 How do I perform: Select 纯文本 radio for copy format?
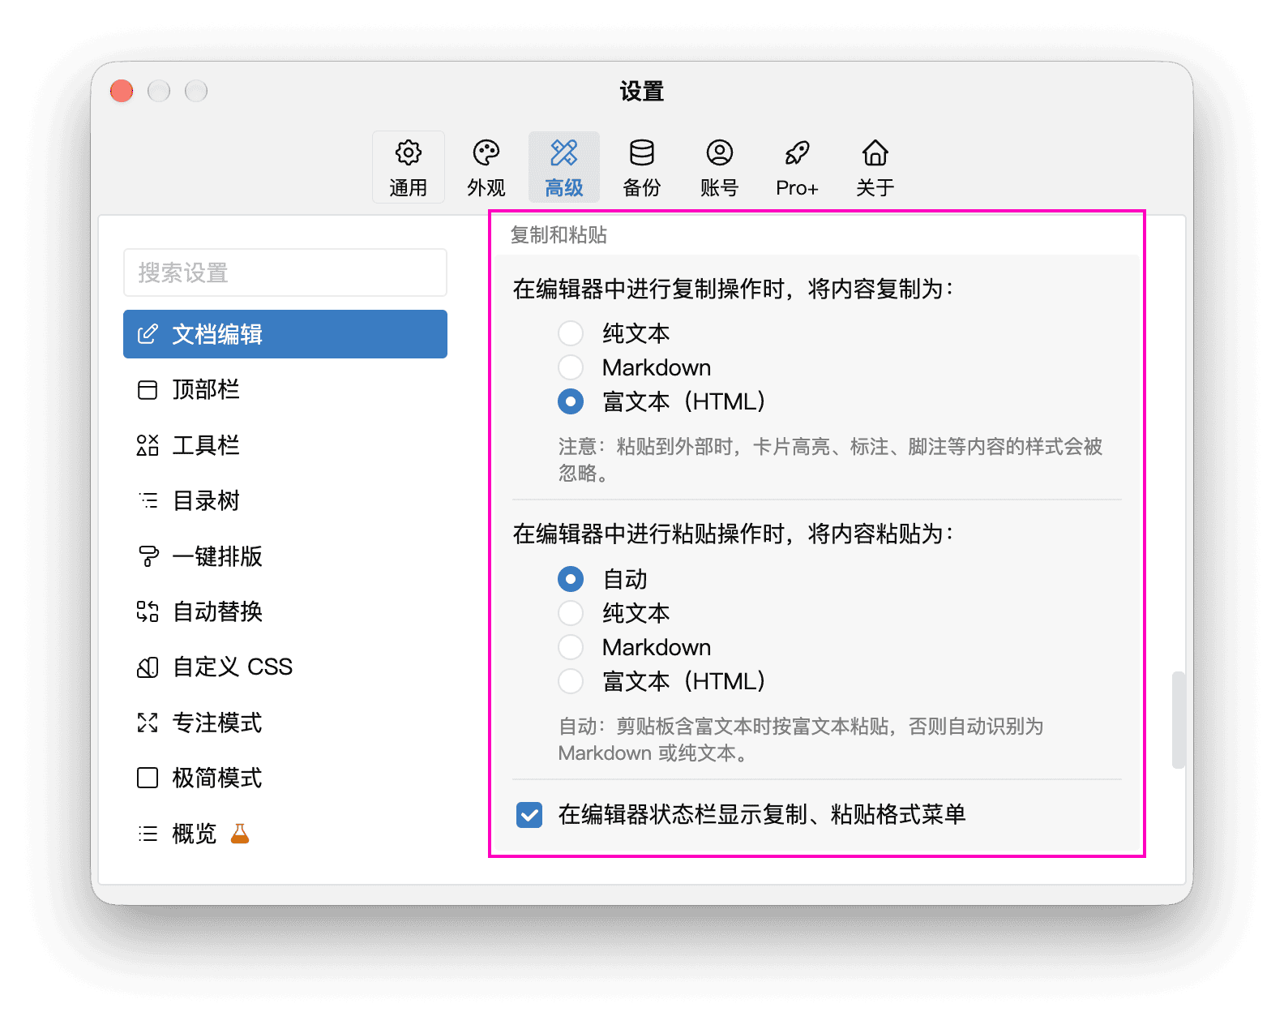(x=571, y=333)
